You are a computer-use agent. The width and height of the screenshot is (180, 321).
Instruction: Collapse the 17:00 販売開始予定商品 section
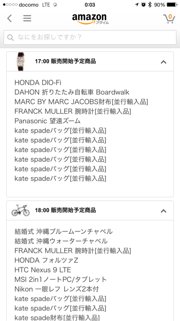coord(164,62)
